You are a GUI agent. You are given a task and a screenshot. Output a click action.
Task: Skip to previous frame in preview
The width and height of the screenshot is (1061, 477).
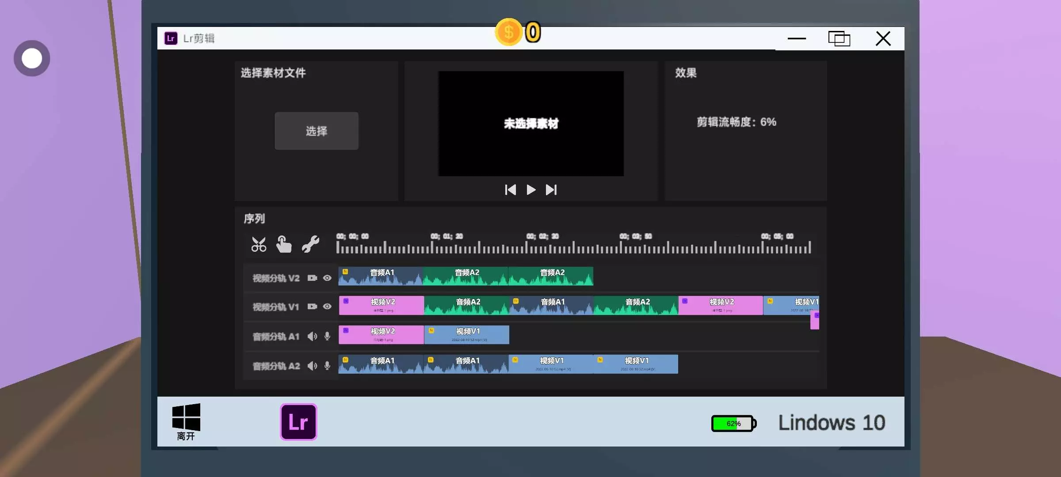[511, 190]
